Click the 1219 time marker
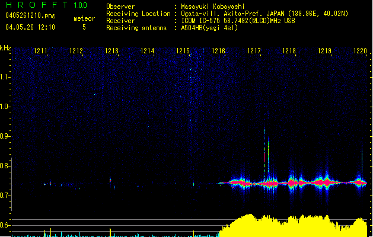 pos(325,51)
